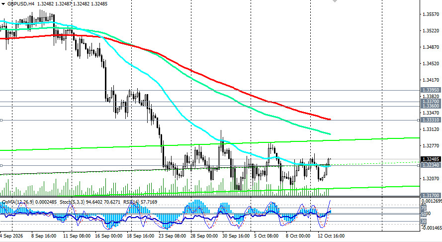Image resolution: width=442 pixels, height=242 pixels.
Task: Grab the left anchor handle of 1.32340 line
Action: tap(1, 165)
